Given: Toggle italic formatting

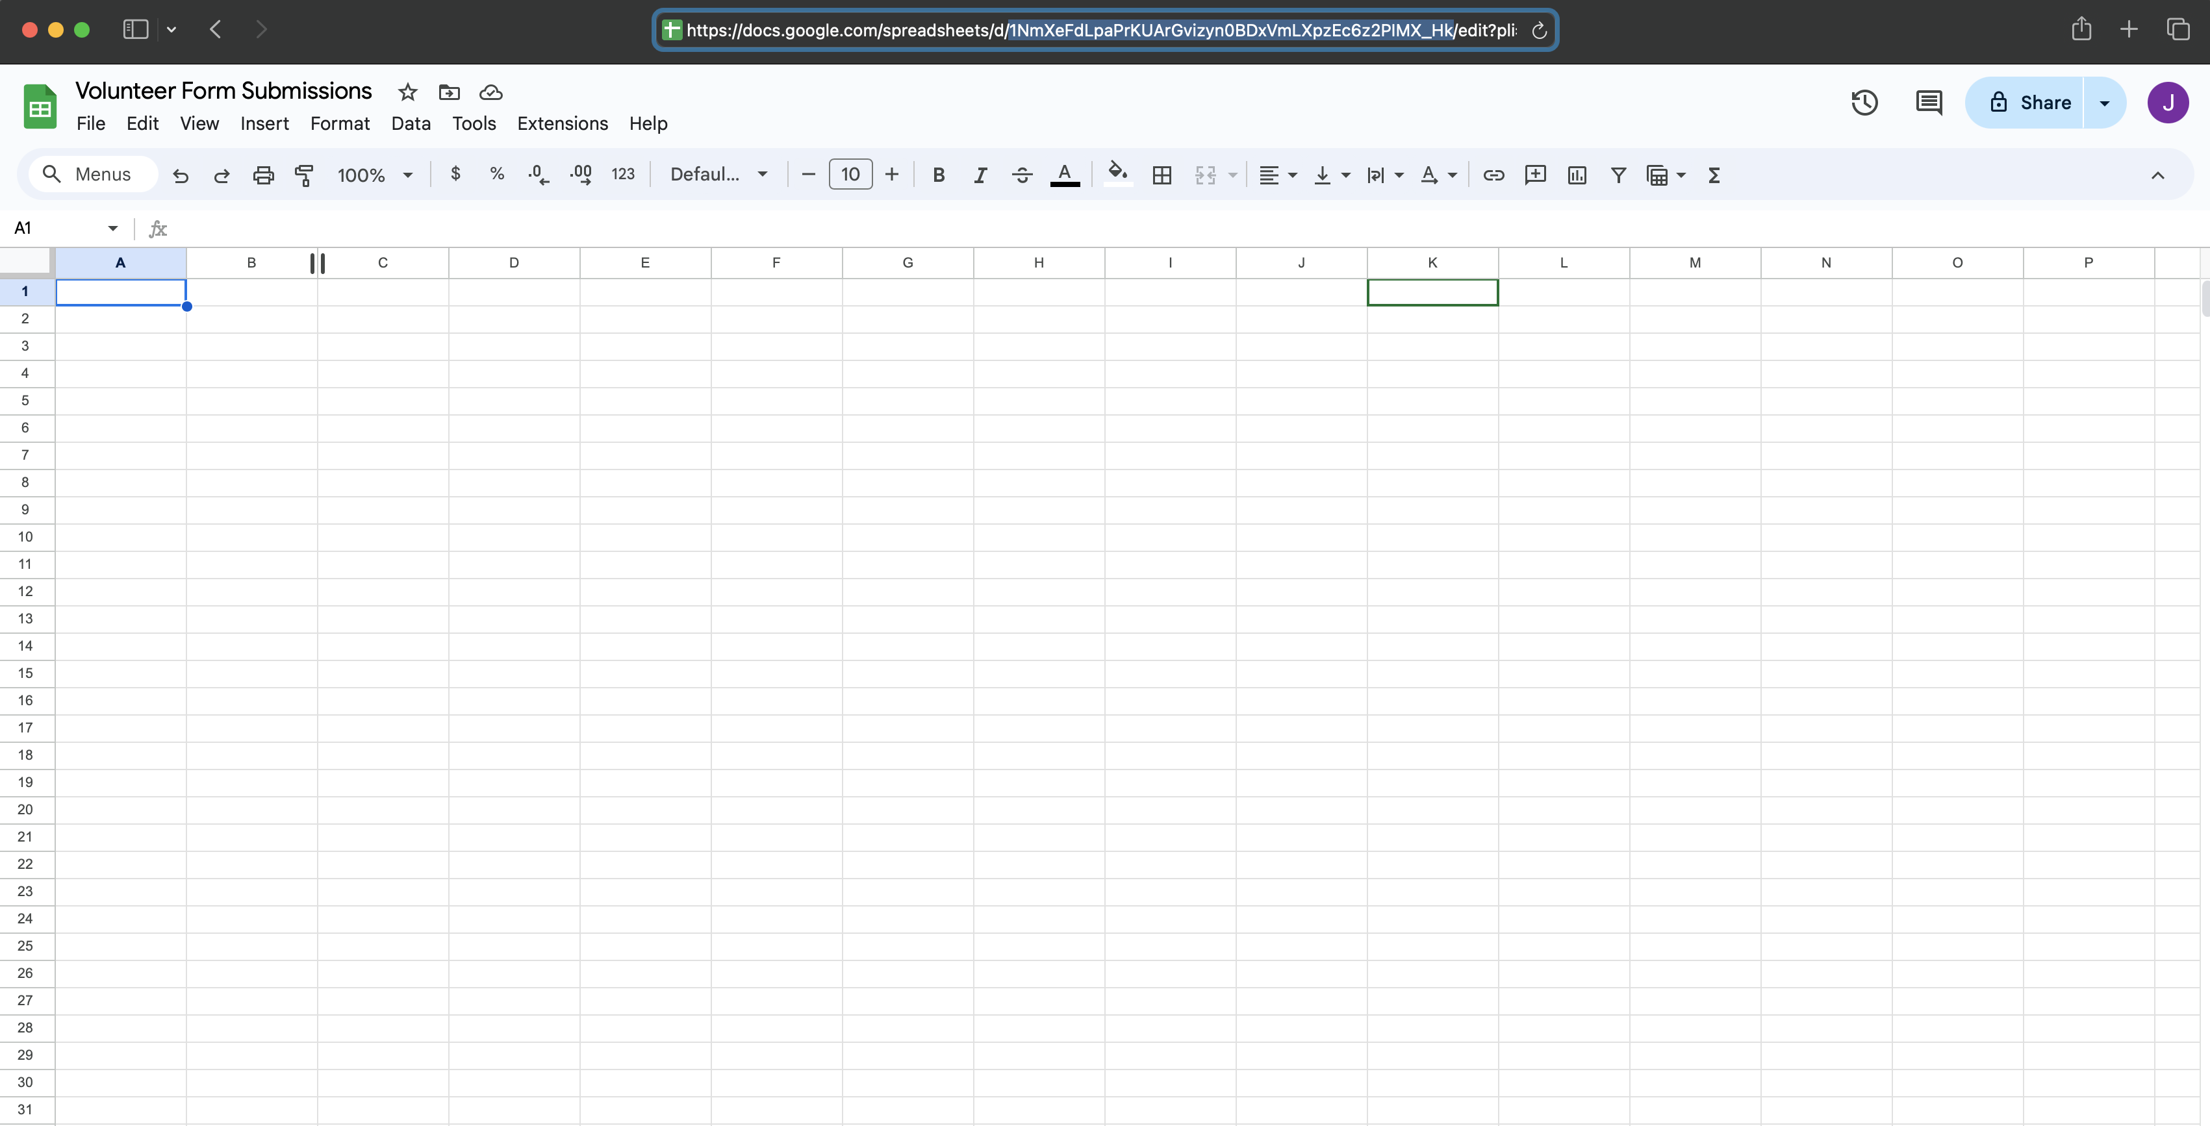Looking at the screenshot, I should click(980, 175).
